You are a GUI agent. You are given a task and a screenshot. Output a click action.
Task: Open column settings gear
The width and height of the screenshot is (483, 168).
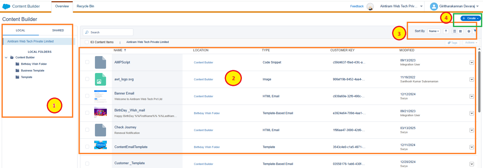tap(469, 31)
